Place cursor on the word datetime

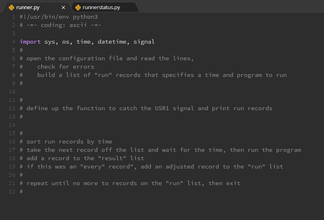112,42
